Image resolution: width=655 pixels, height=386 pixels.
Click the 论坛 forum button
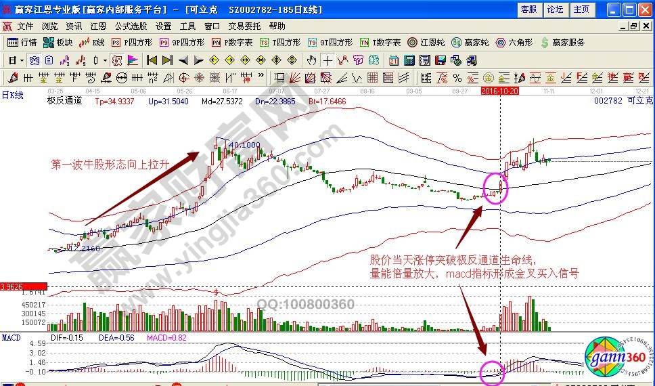pos(555,9)
